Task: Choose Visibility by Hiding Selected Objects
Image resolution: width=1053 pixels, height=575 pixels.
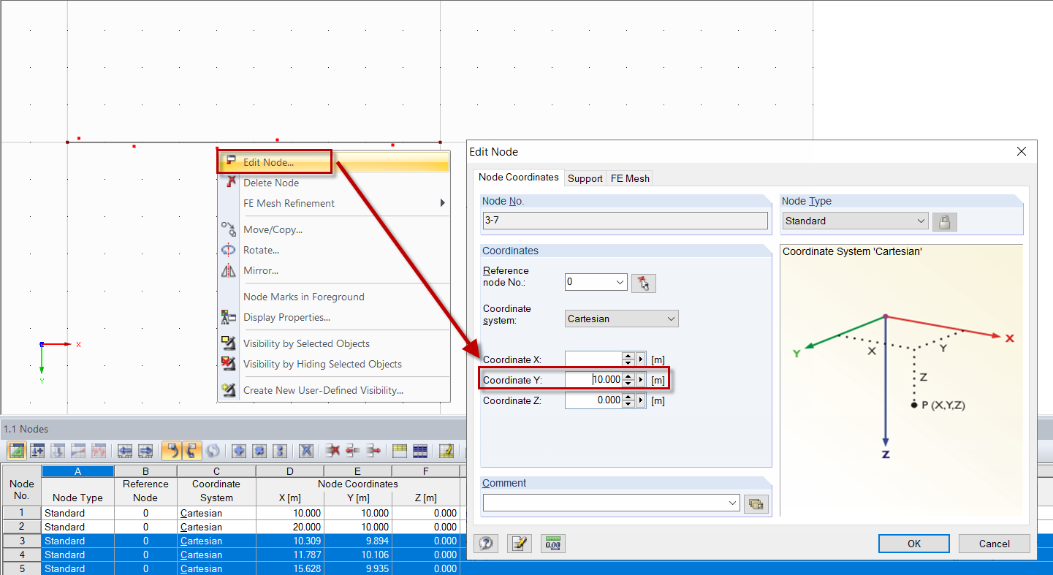Action: coord(334,364)
